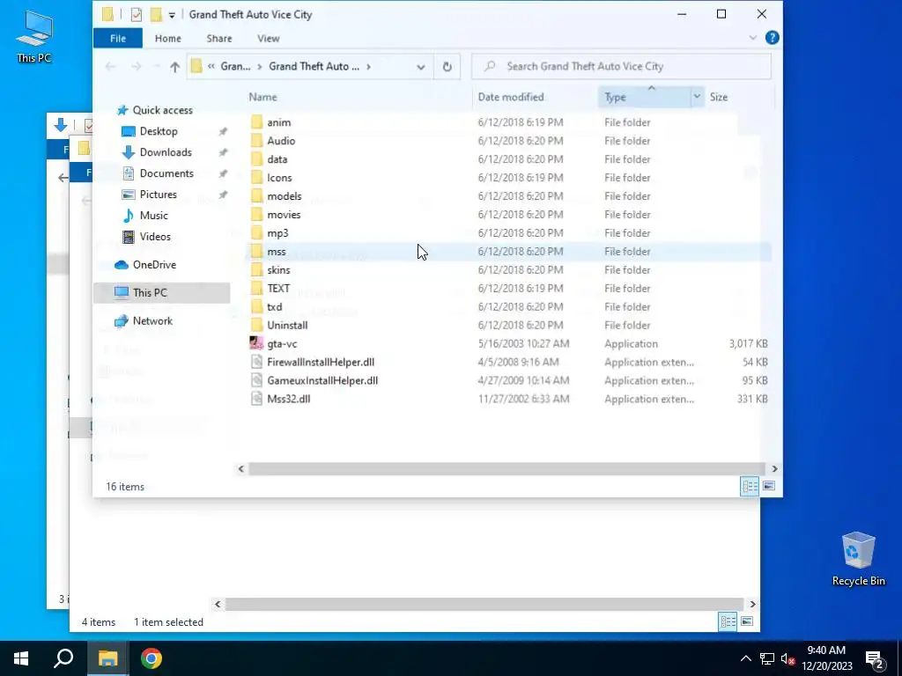Click the Uninstall folder icon
The height and width of the screenshot is (676, 902).
click(257, 325)
